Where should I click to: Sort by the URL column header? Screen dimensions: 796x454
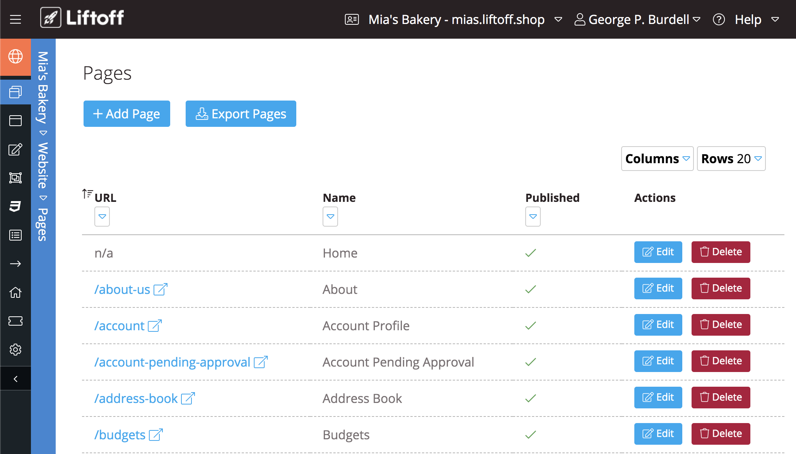(105, 198)
